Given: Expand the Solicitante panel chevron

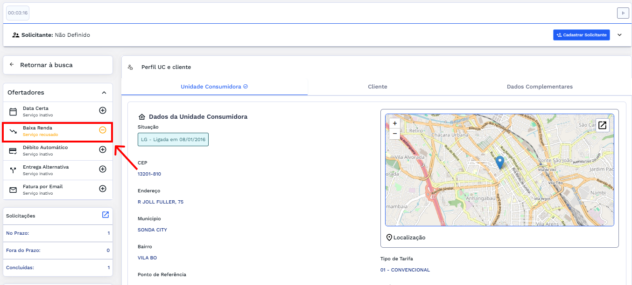Looking at the screenshot, I should (x=619, y=35).
